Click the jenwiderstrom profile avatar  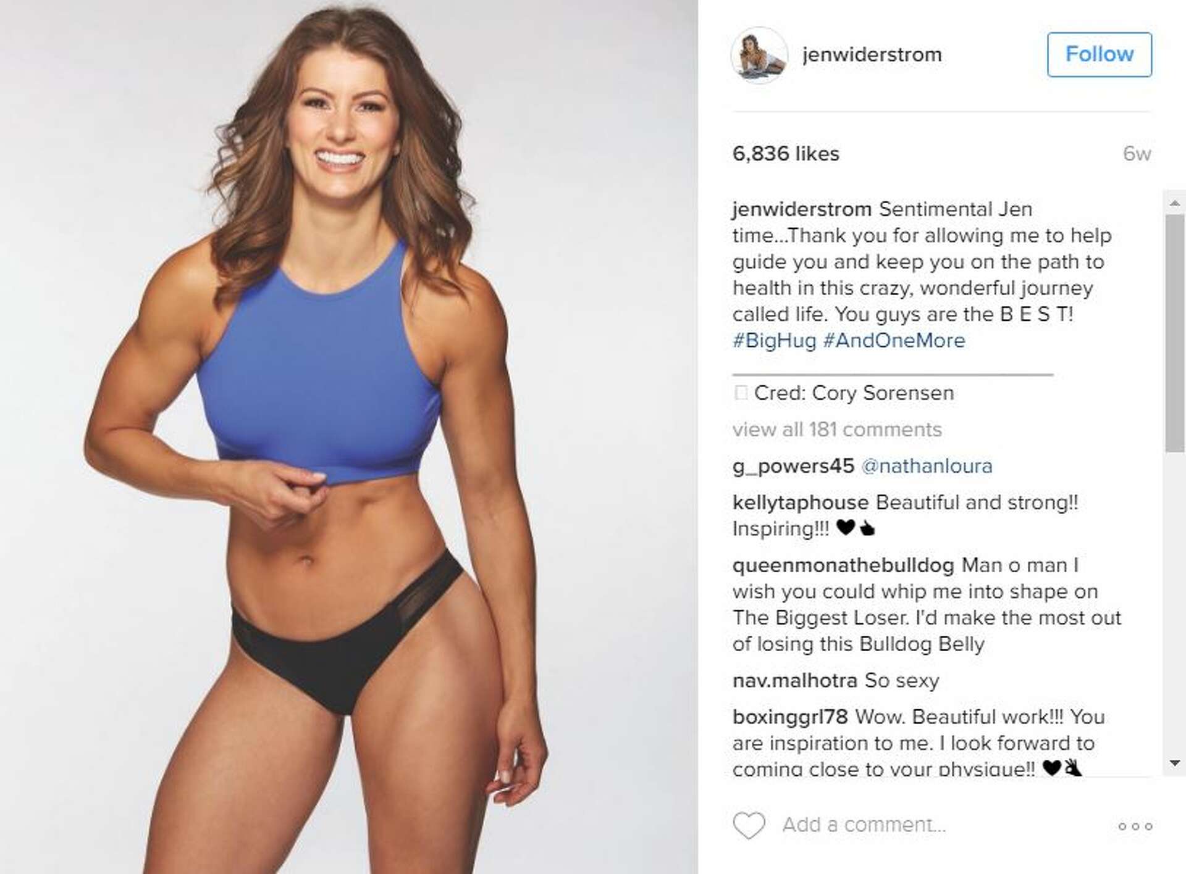(x=759, y=55)
